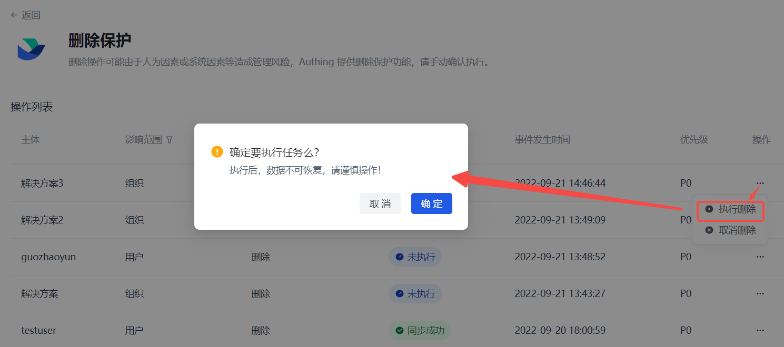The width and height of the screenshot is (784, 347).
Task: Click the 影响范围 filter icon
Action: point(169,140)
